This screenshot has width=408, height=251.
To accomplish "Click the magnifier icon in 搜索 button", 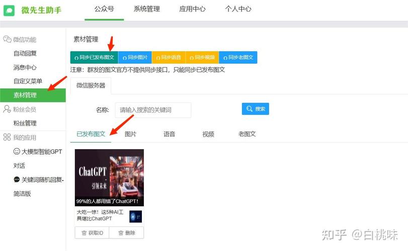I will tap(249, 109).
